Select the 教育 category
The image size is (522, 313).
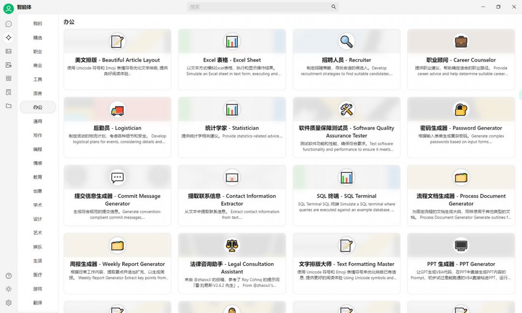pyautogui.click(x=38, y=177)
